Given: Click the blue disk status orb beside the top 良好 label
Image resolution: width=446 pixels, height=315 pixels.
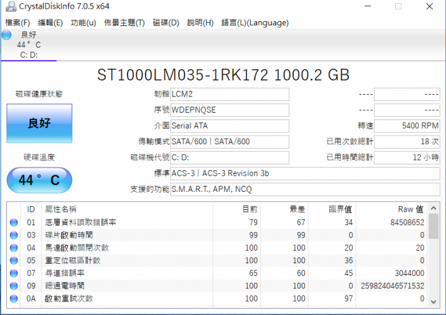Looking at the screenshot, I should pyautogui.click(x=7, y=35).
